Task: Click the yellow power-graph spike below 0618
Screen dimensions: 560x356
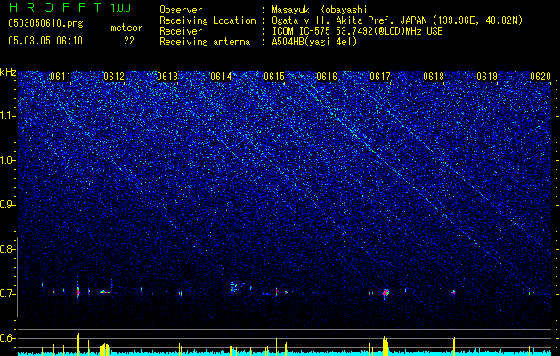Action: tap(454, 346)
